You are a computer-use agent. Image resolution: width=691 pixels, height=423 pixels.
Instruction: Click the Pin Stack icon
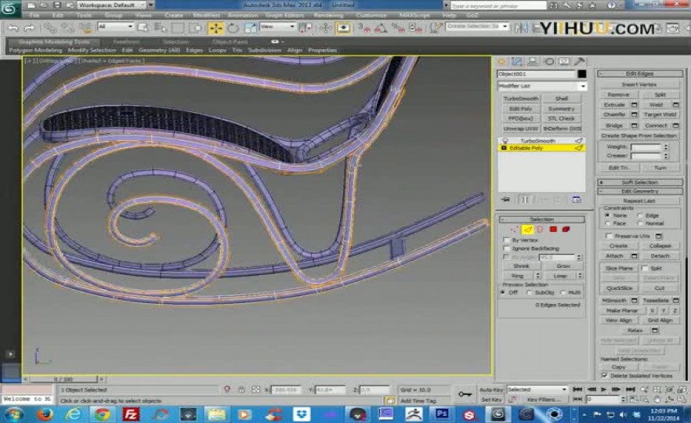pos(505,200)
